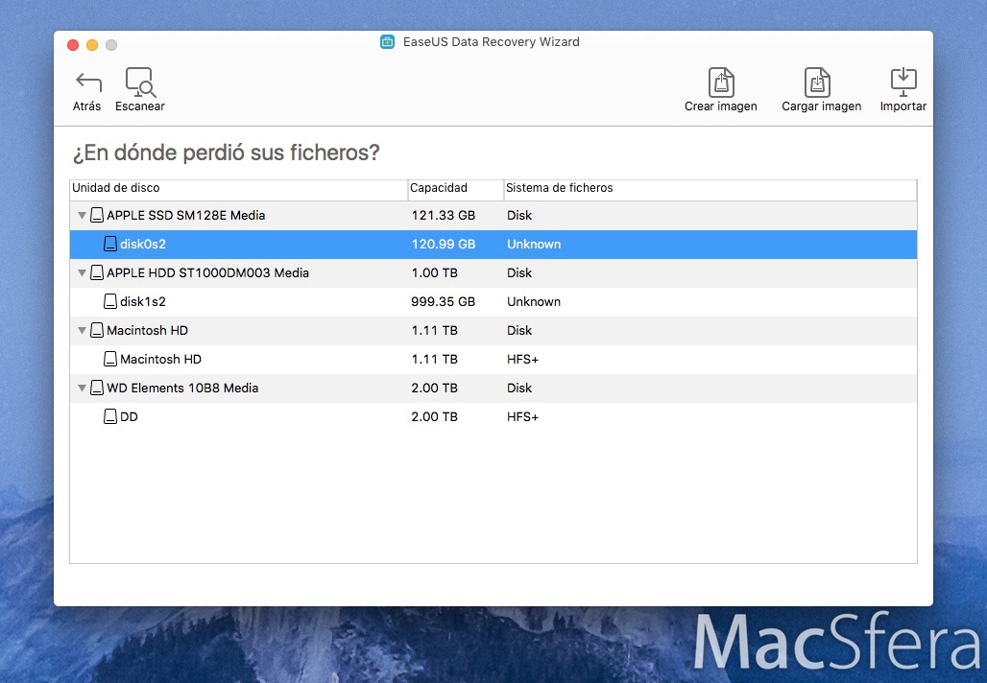The height and width of the screenshot is (683, 987).
Task: Start scan with the Escanear icon
Action: pyautogui.click(x=140, y=82)
